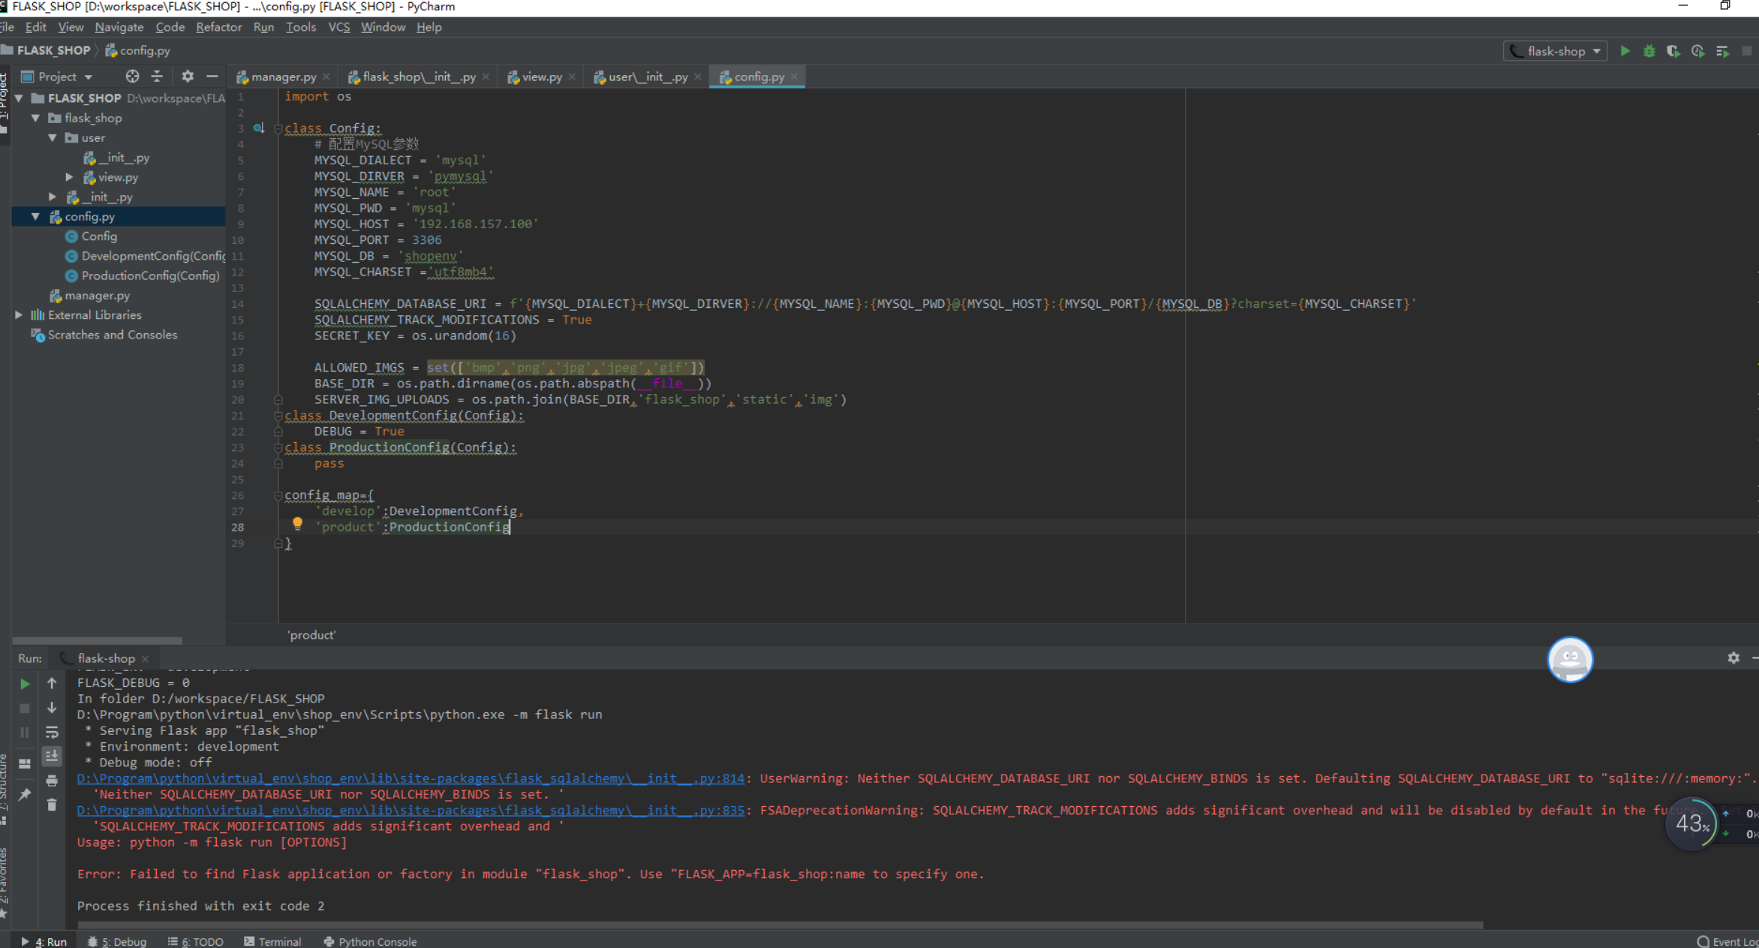The width and height of the screenshot is (1759, 948).
Task: Close the manager.py editor tab
Action: [x=326, y=77]
